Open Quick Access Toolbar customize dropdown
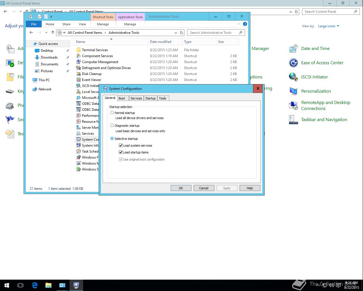This screenshot has width=363, height=291. point(51,17)
